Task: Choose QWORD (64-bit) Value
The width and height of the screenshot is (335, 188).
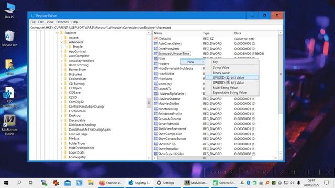Action: 232,83
